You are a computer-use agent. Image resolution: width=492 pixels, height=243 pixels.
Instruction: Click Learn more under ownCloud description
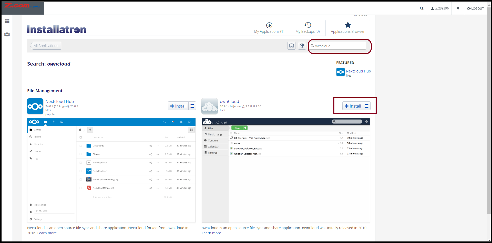click(213, 233)
